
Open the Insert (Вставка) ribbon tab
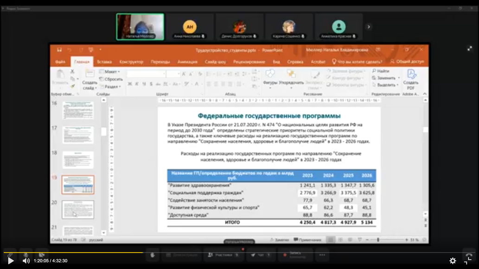104,62
